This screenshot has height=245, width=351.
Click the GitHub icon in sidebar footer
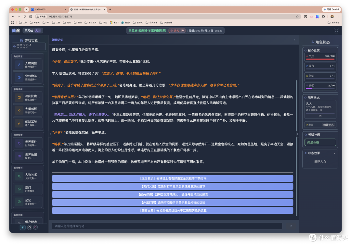point(30,227)
